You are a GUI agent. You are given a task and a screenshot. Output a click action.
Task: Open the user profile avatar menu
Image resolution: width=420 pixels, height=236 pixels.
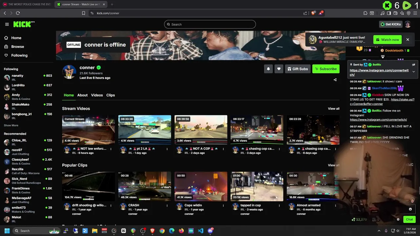pos(408,24)
